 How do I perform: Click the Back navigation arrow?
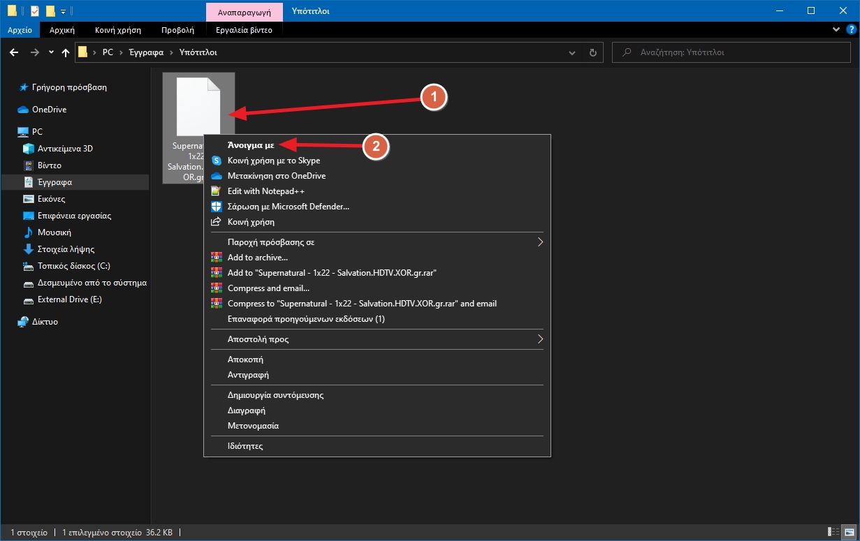click(14, 52)
